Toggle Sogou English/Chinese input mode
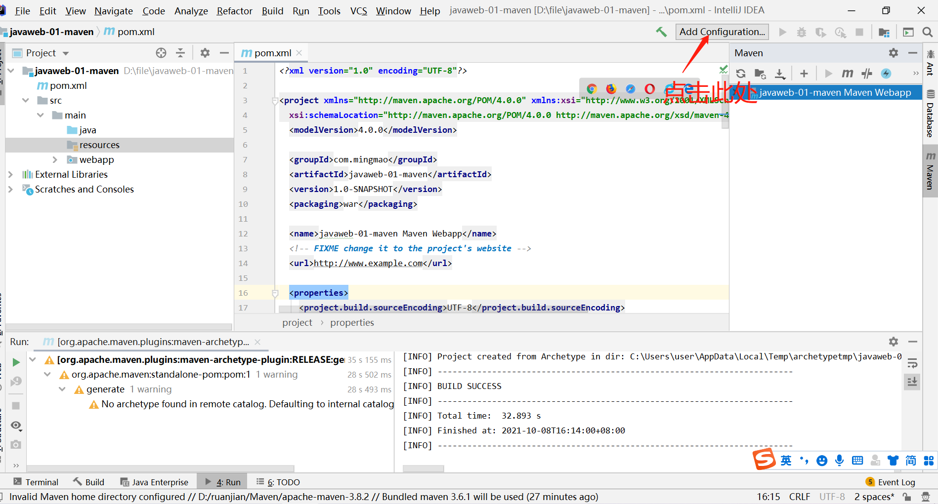The image size is (938, 504). click(x=786, y=461)
